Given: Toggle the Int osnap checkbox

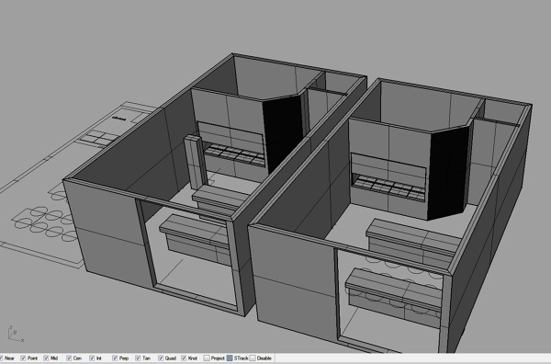Looking at the screenshot, I should (92, 358).
